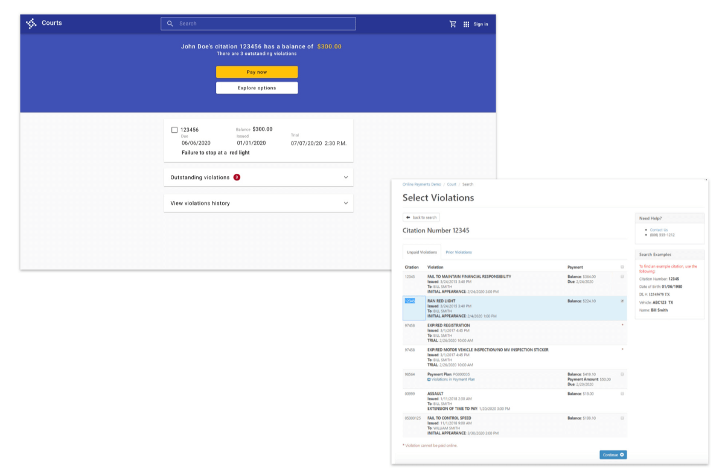Click the outstanding violations count badge
728x475 pixels.
pos(237,177)
